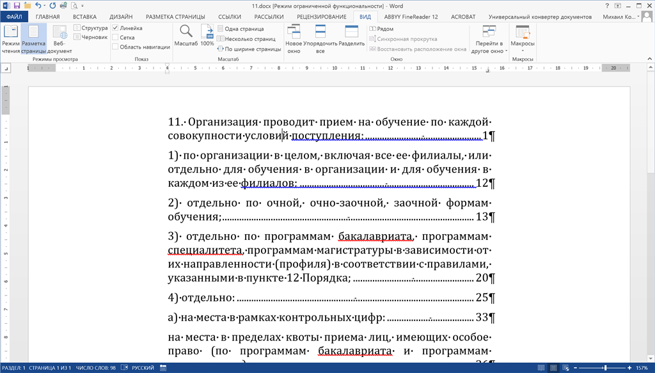Enable the Gridlines (Сетка) checkbox
The image size is (655, 373).
point(115,37)
